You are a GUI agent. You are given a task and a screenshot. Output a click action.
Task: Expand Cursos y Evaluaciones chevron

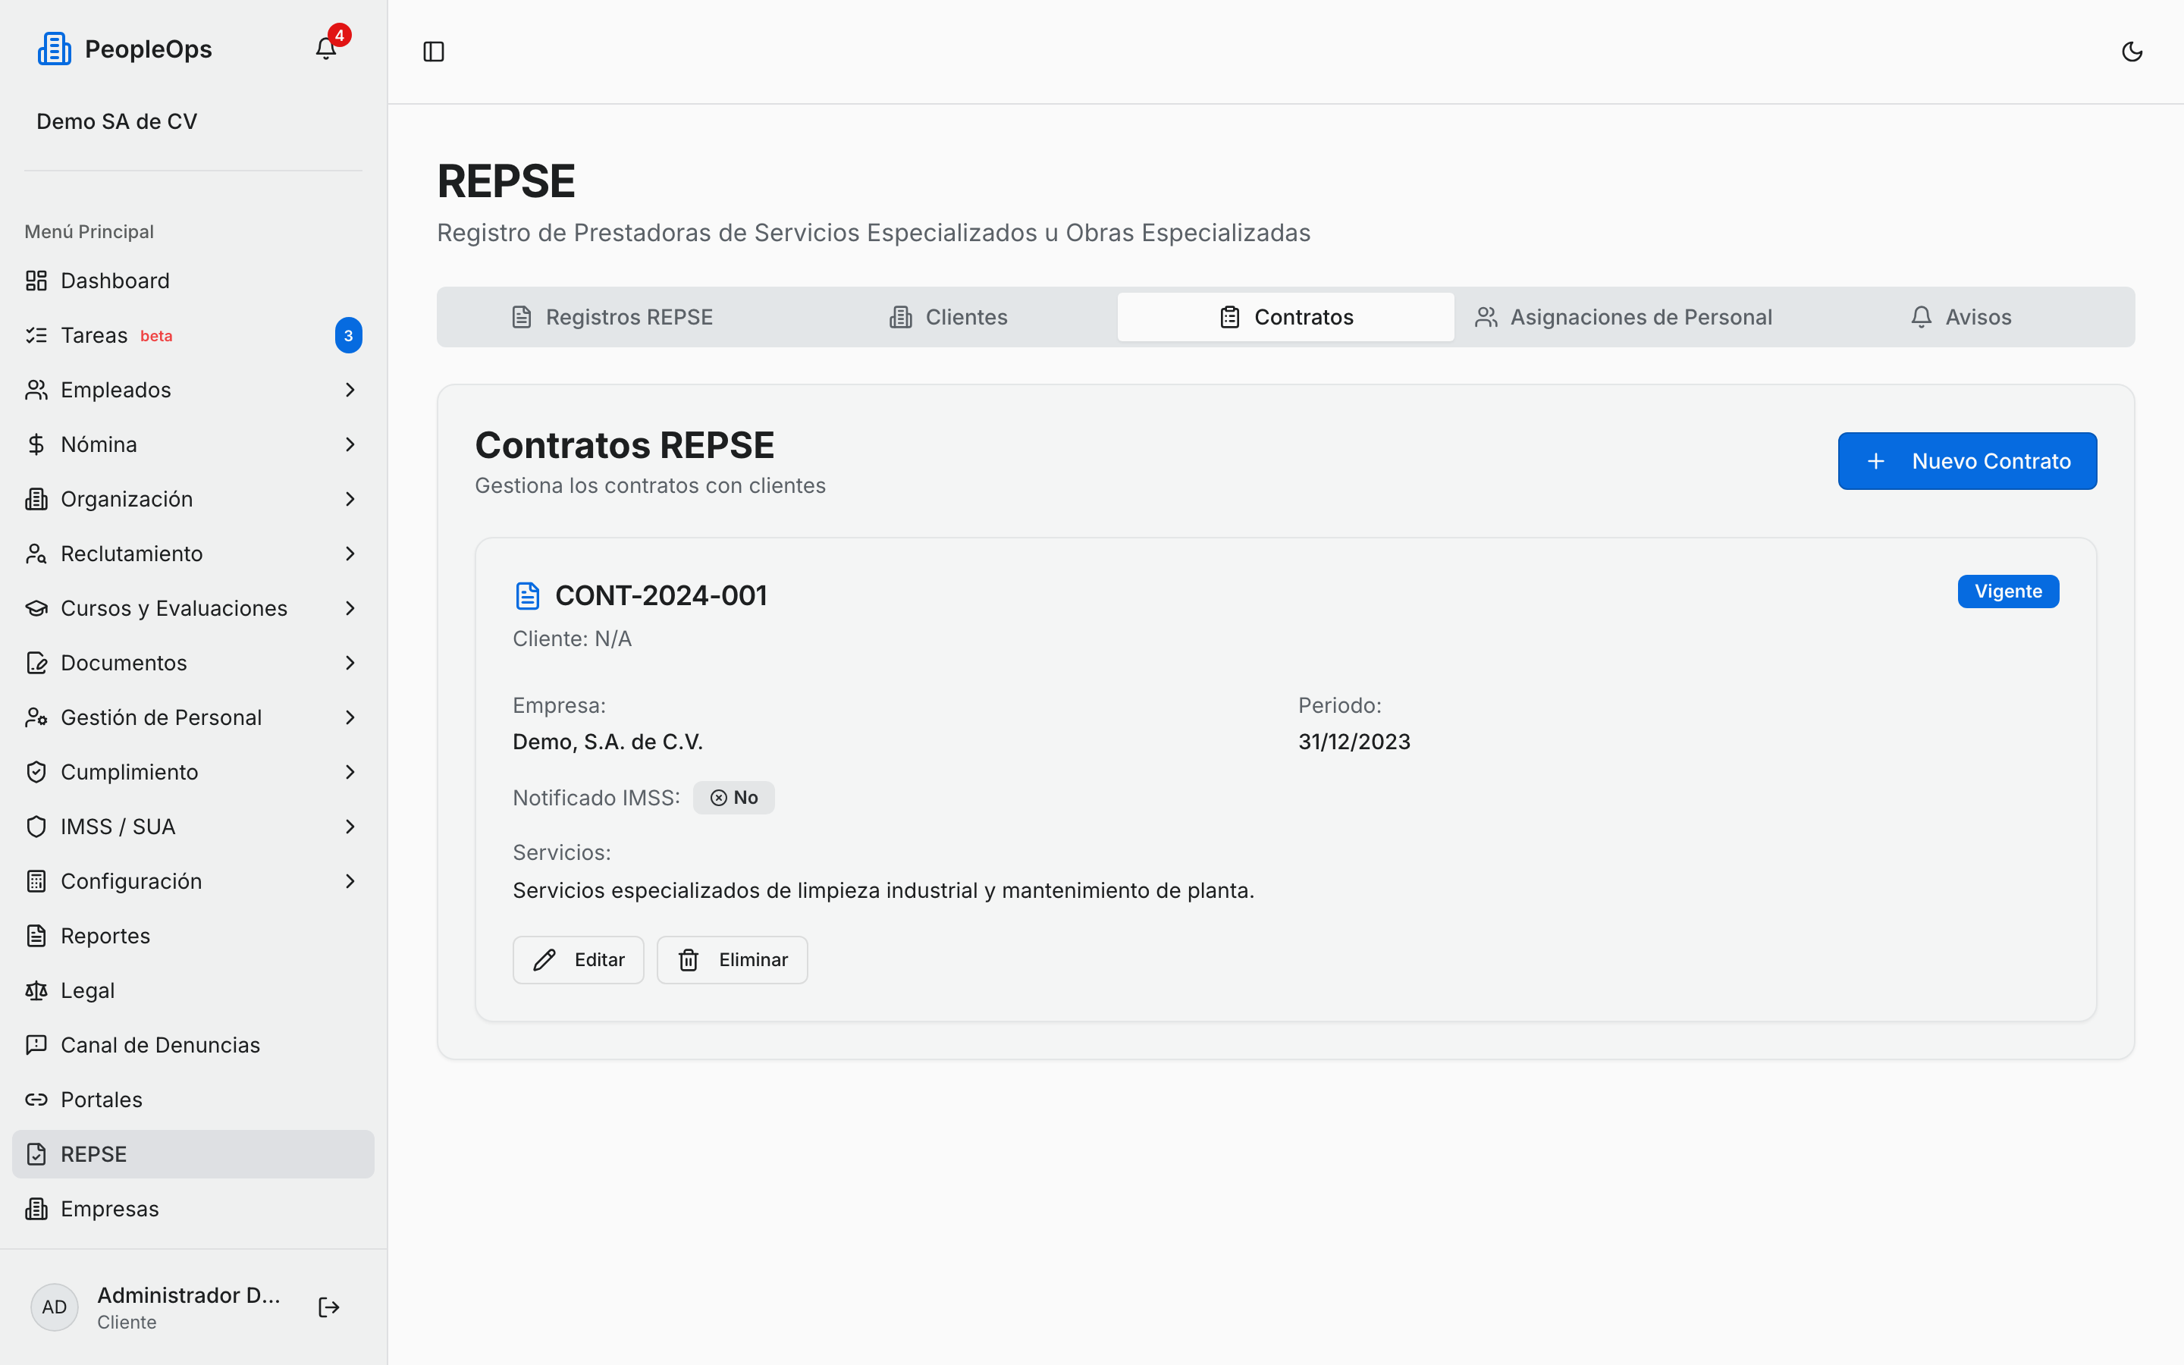coord(350,608)
